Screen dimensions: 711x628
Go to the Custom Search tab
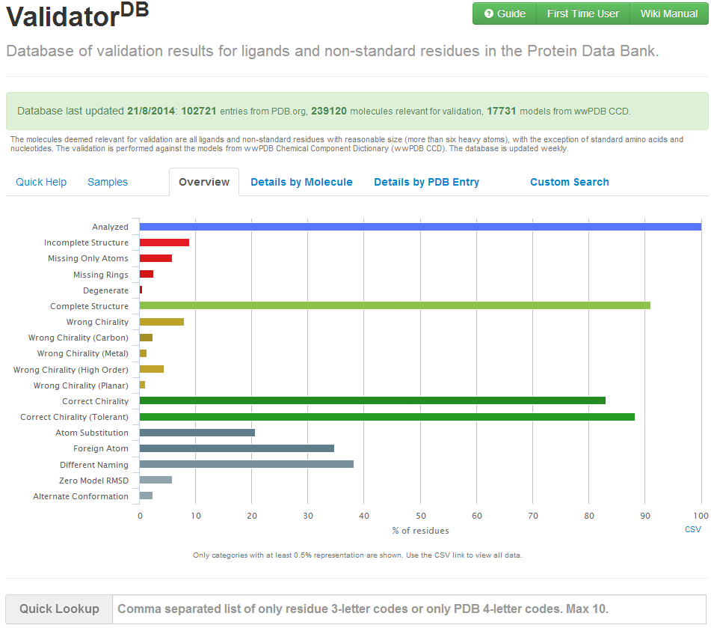pyautogui.click(x=570, y=182)
